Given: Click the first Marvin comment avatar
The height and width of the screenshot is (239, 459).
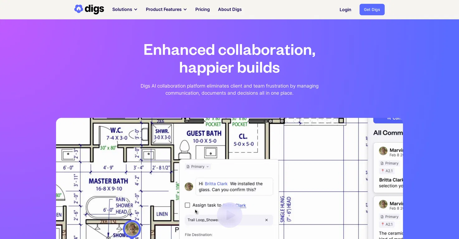Looking at the screenshot, I should coord(383,151).
